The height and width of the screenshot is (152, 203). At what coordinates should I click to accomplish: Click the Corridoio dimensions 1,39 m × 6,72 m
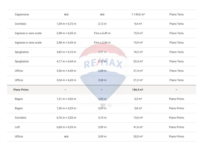pos(66,24)
